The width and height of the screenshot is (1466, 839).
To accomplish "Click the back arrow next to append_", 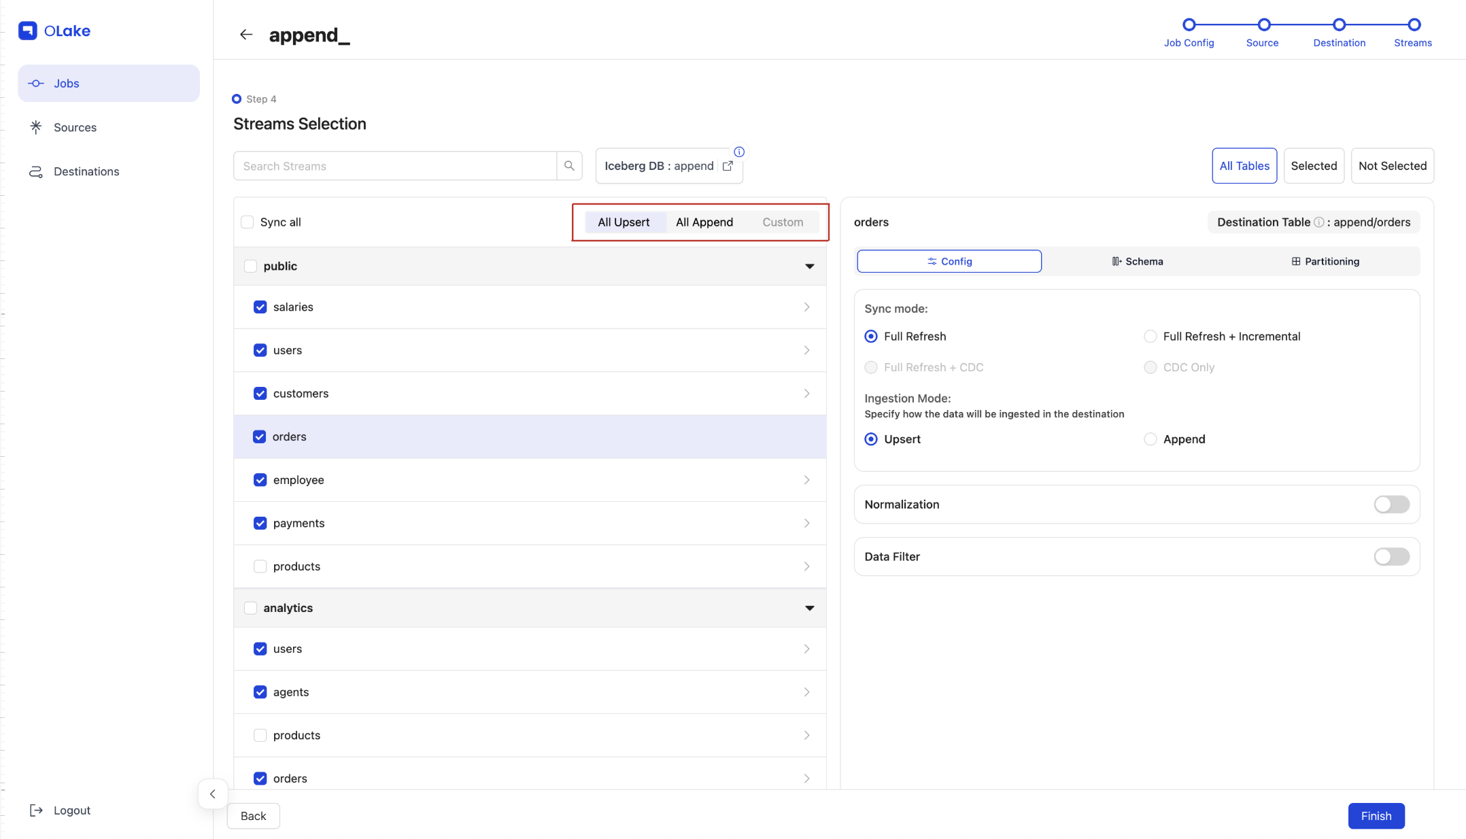I will click(x=246, y=35).
